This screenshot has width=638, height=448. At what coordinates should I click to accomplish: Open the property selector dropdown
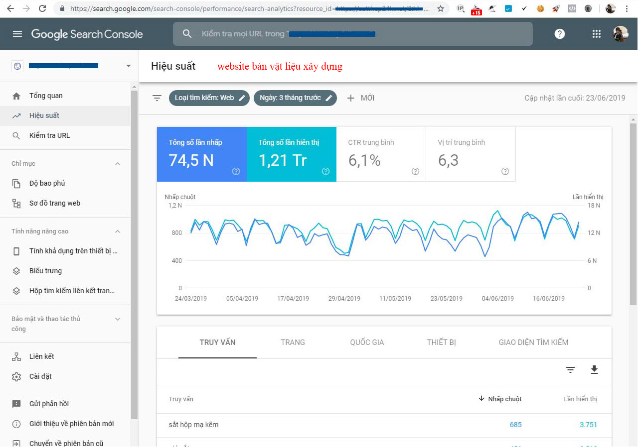(128, 66)
